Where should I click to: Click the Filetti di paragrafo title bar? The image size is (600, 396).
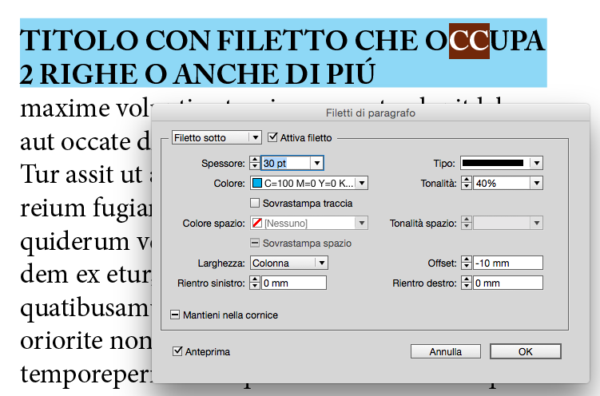(x=371, y=113)
